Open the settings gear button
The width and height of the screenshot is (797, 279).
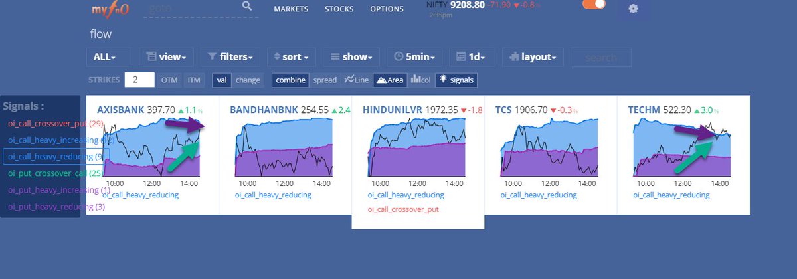point(633,9)
